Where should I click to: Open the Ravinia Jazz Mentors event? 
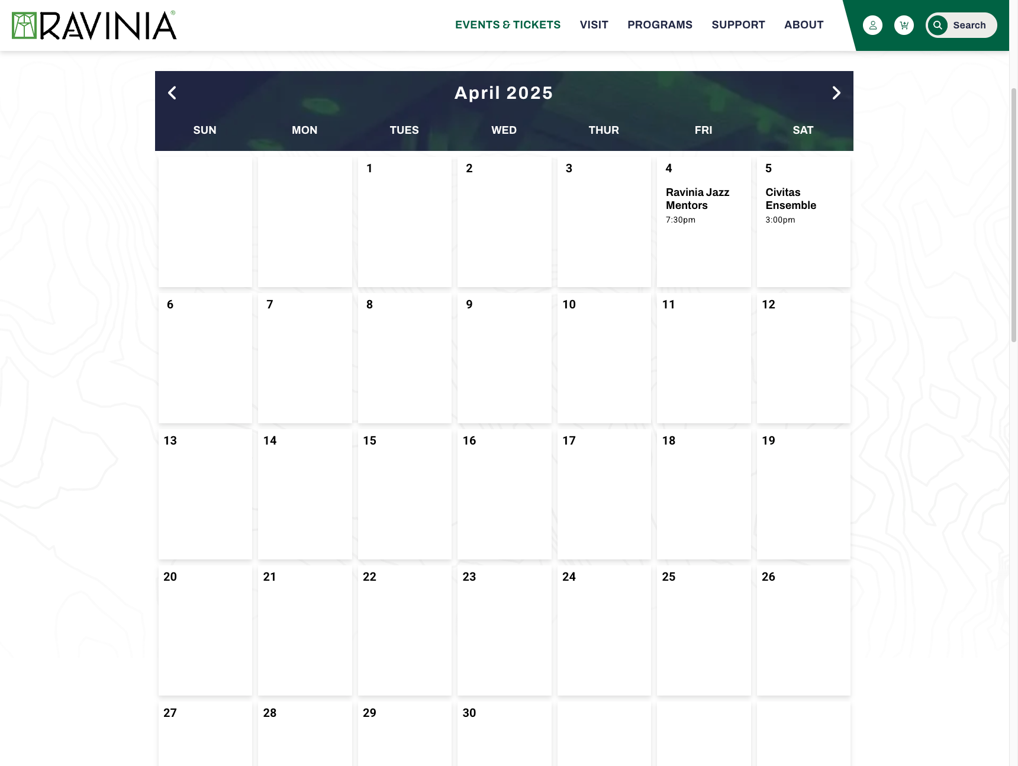(697, 199)
